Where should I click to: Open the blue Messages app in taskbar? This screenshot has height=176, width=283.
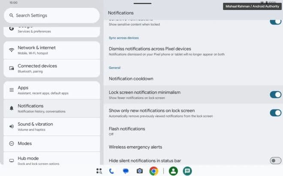(126, 171)
